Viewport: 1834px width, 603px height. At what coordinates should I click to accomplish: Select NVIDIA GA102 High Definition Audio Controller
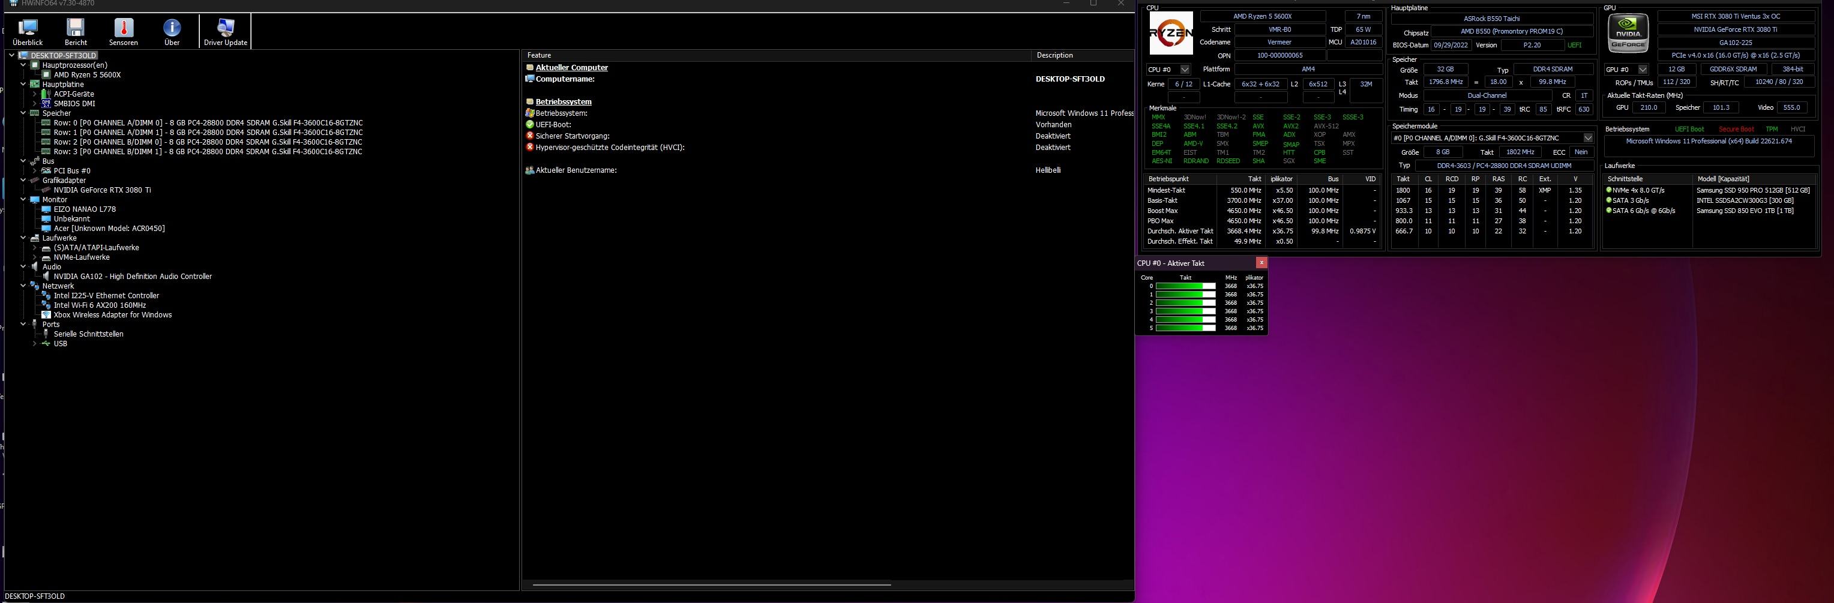point(133,276)
